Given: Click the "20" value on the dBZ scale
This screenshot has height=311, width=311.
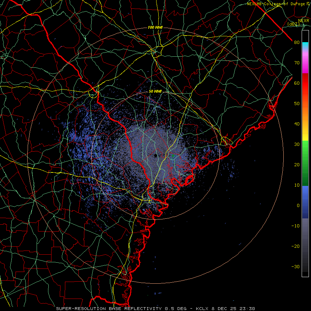Looking at the screenshot, I should pyautogui.click(x=297, y=164).
